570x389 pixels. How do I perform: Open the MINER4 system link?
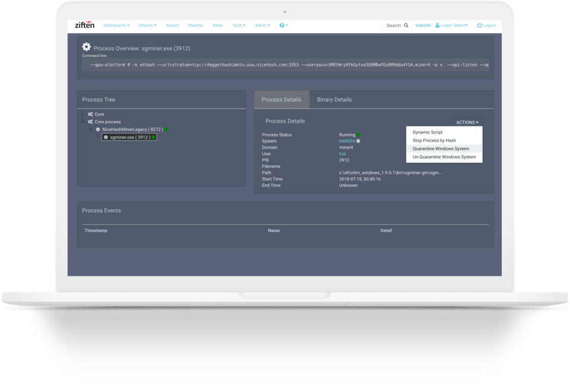pos(347,141)
